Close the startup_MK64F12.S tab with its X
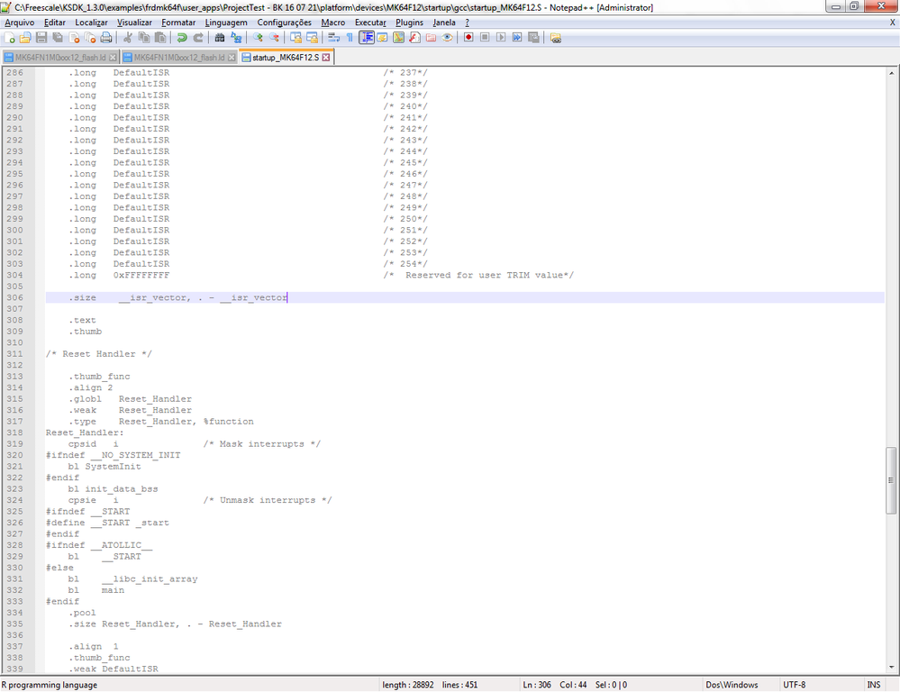This screenshot has width=900, height=692. pyautogui.click(x=326, y=58)
